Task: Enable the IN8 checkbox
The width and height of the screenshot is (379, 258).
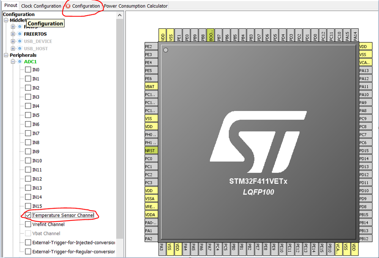Action: point(28,142)
